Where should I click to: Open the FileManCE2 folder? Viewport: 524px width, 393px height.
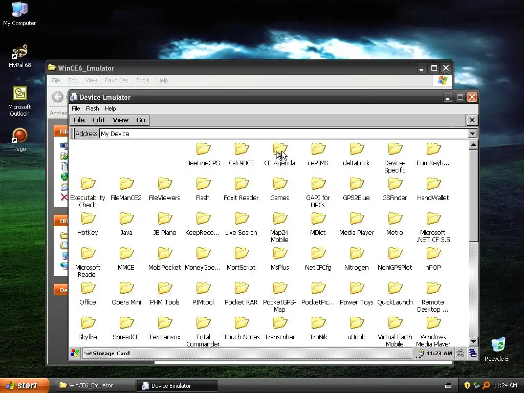(126, 189)
